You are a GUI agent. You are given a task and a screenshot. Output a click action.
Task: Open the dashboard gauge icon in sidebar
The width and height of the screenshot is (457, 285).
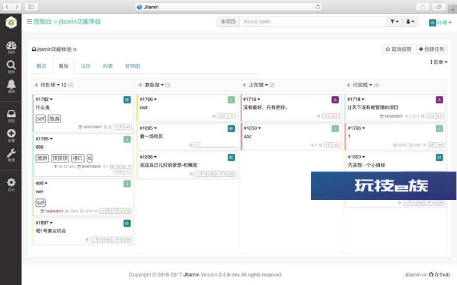11,46
